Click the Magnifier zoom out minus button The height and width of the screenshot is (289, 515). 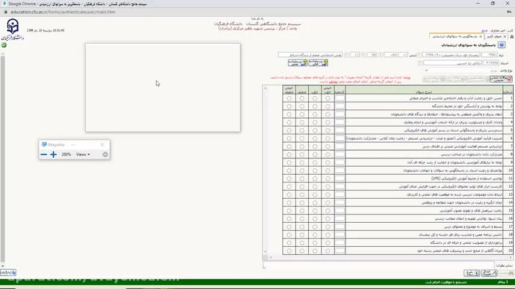click(43, 155)
